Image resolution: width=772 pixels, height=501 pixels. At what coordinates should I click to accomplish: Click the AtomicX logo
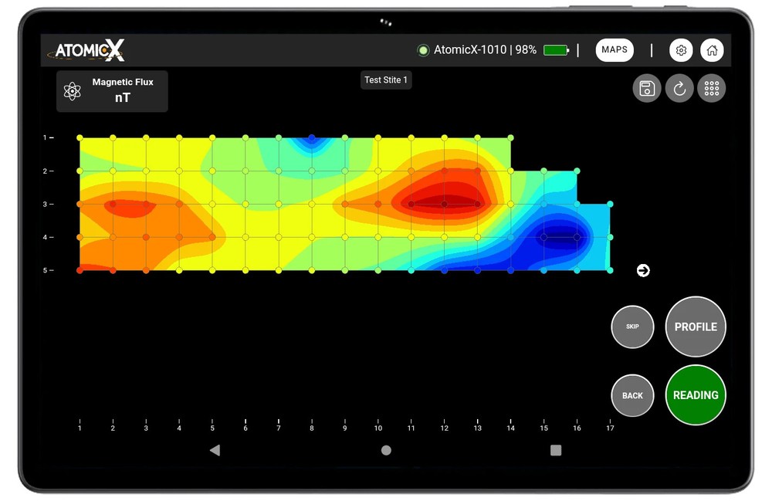[88, 51]
